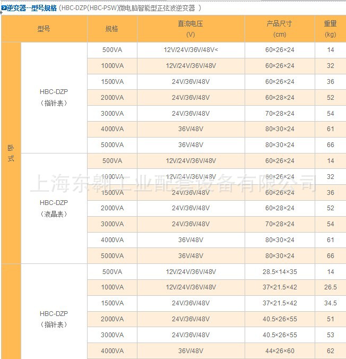
Task: Select the 28.5×14×35 dimension cell
Action: click(x=280, y=271)
